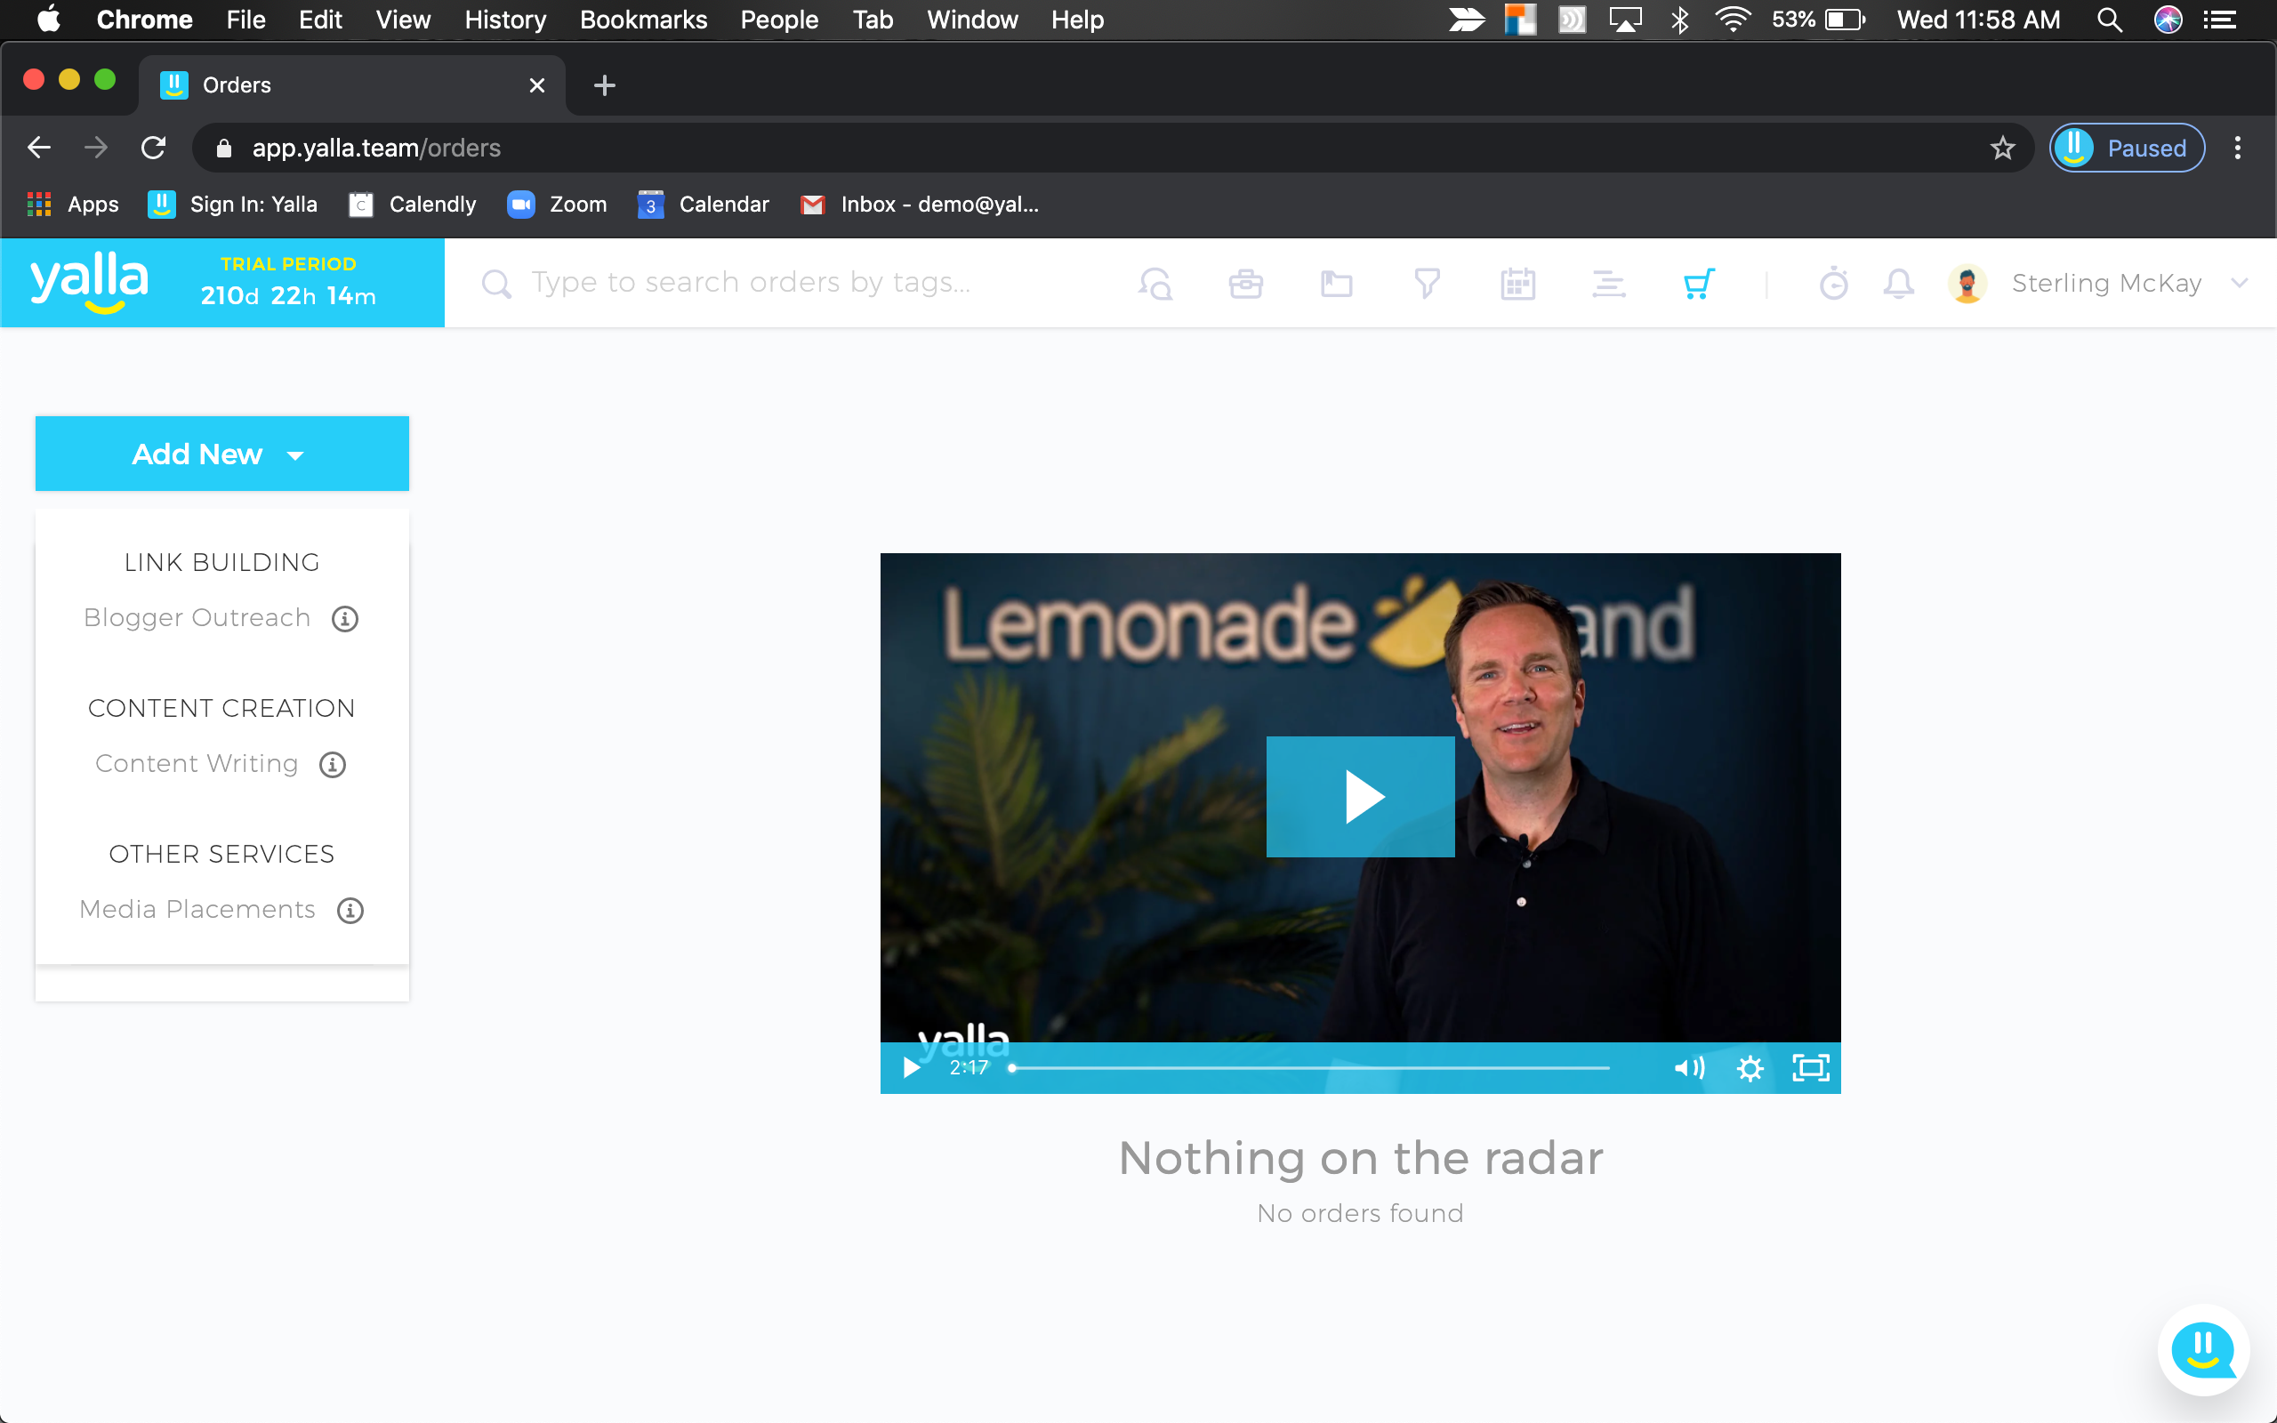Screen dimensions: 2277x1423
Task: Open the calendar icon in header
Action: [x=1517, y=284]
